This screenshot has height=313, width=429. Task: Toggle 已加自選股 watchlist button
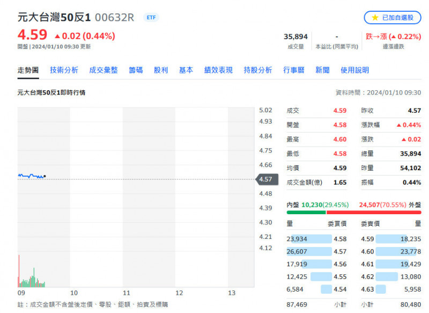click(393, 18)
